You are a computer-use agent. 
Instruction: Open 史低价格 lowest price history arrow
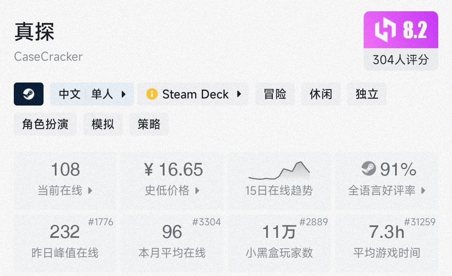click(198, 191)
